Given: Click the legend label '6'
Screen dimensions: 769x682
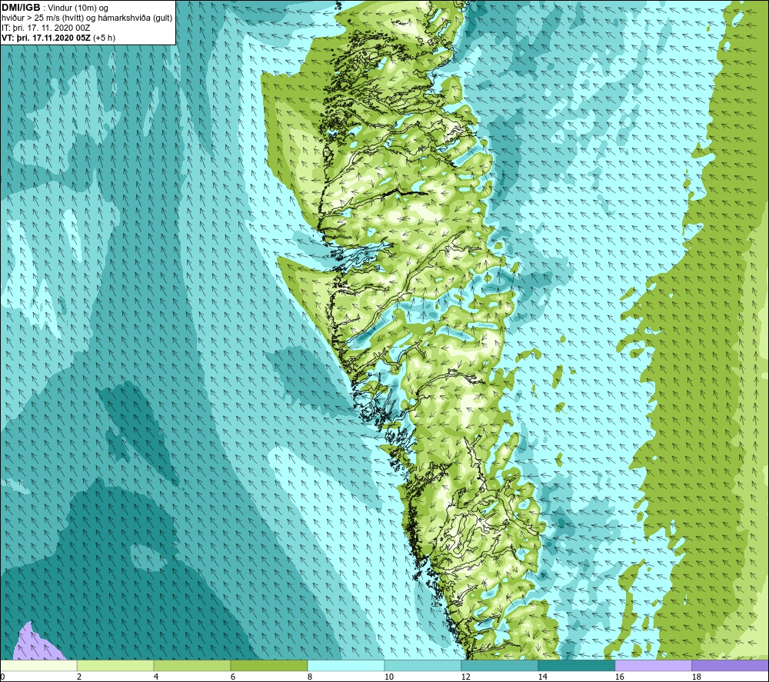Looking at the screenshot, I should [x=233, y=677].
